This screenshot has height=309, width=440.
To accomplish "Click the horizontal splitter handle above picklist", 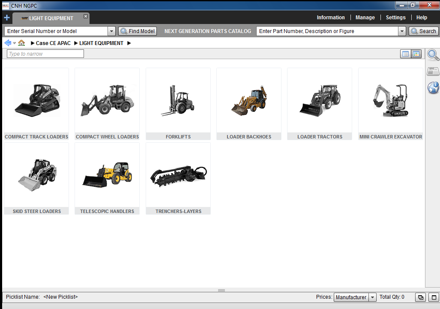I will (x=221, y=290).
